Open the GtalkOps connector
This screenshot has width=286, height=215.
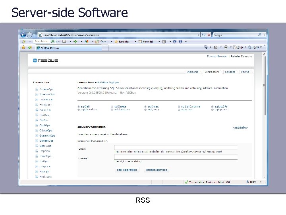tap(45, 146)
